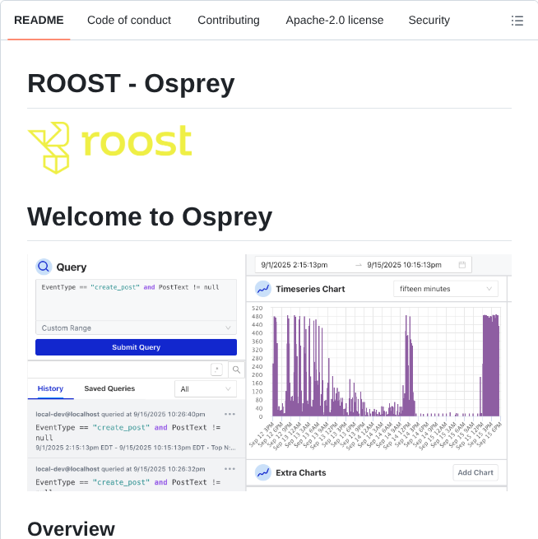
Task: Expand the Custom Range dropdown
Action: [136, 328]
